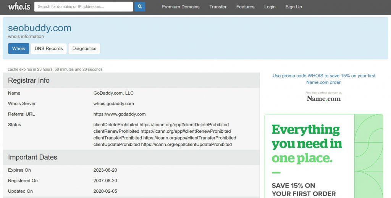The width and height of the screenshot is (391, 198).
Task: Click the 'https://www.godaddy.com' referral URL
Action: (x=120, y=114)
